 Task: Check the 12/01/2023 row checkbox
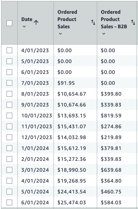9,137
